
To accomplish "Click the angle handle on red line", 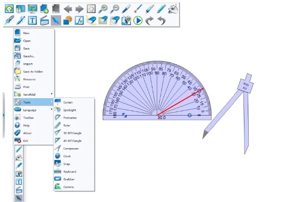I will [199, 91].
